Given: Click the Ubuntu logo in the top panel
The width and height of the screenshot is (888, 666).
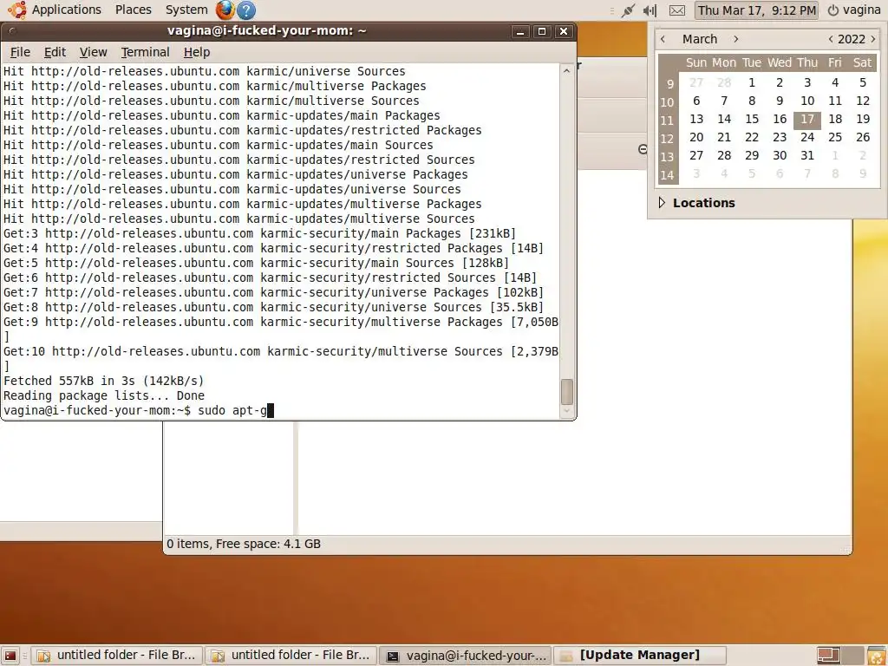Looking at the screenshot, I should click(x=17, y=10).
